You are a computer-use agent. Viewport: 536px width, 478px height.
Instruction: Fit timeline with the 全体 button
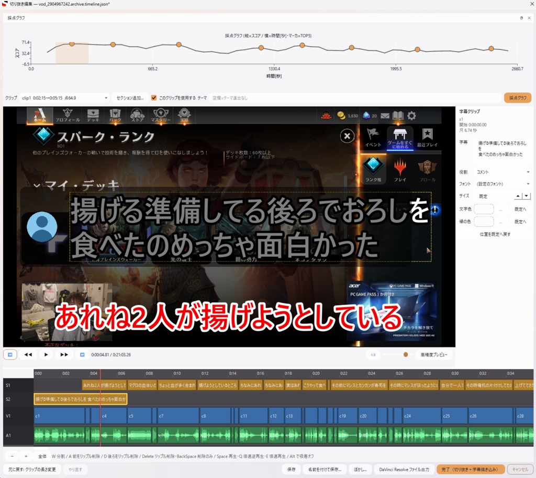[42, 456]
